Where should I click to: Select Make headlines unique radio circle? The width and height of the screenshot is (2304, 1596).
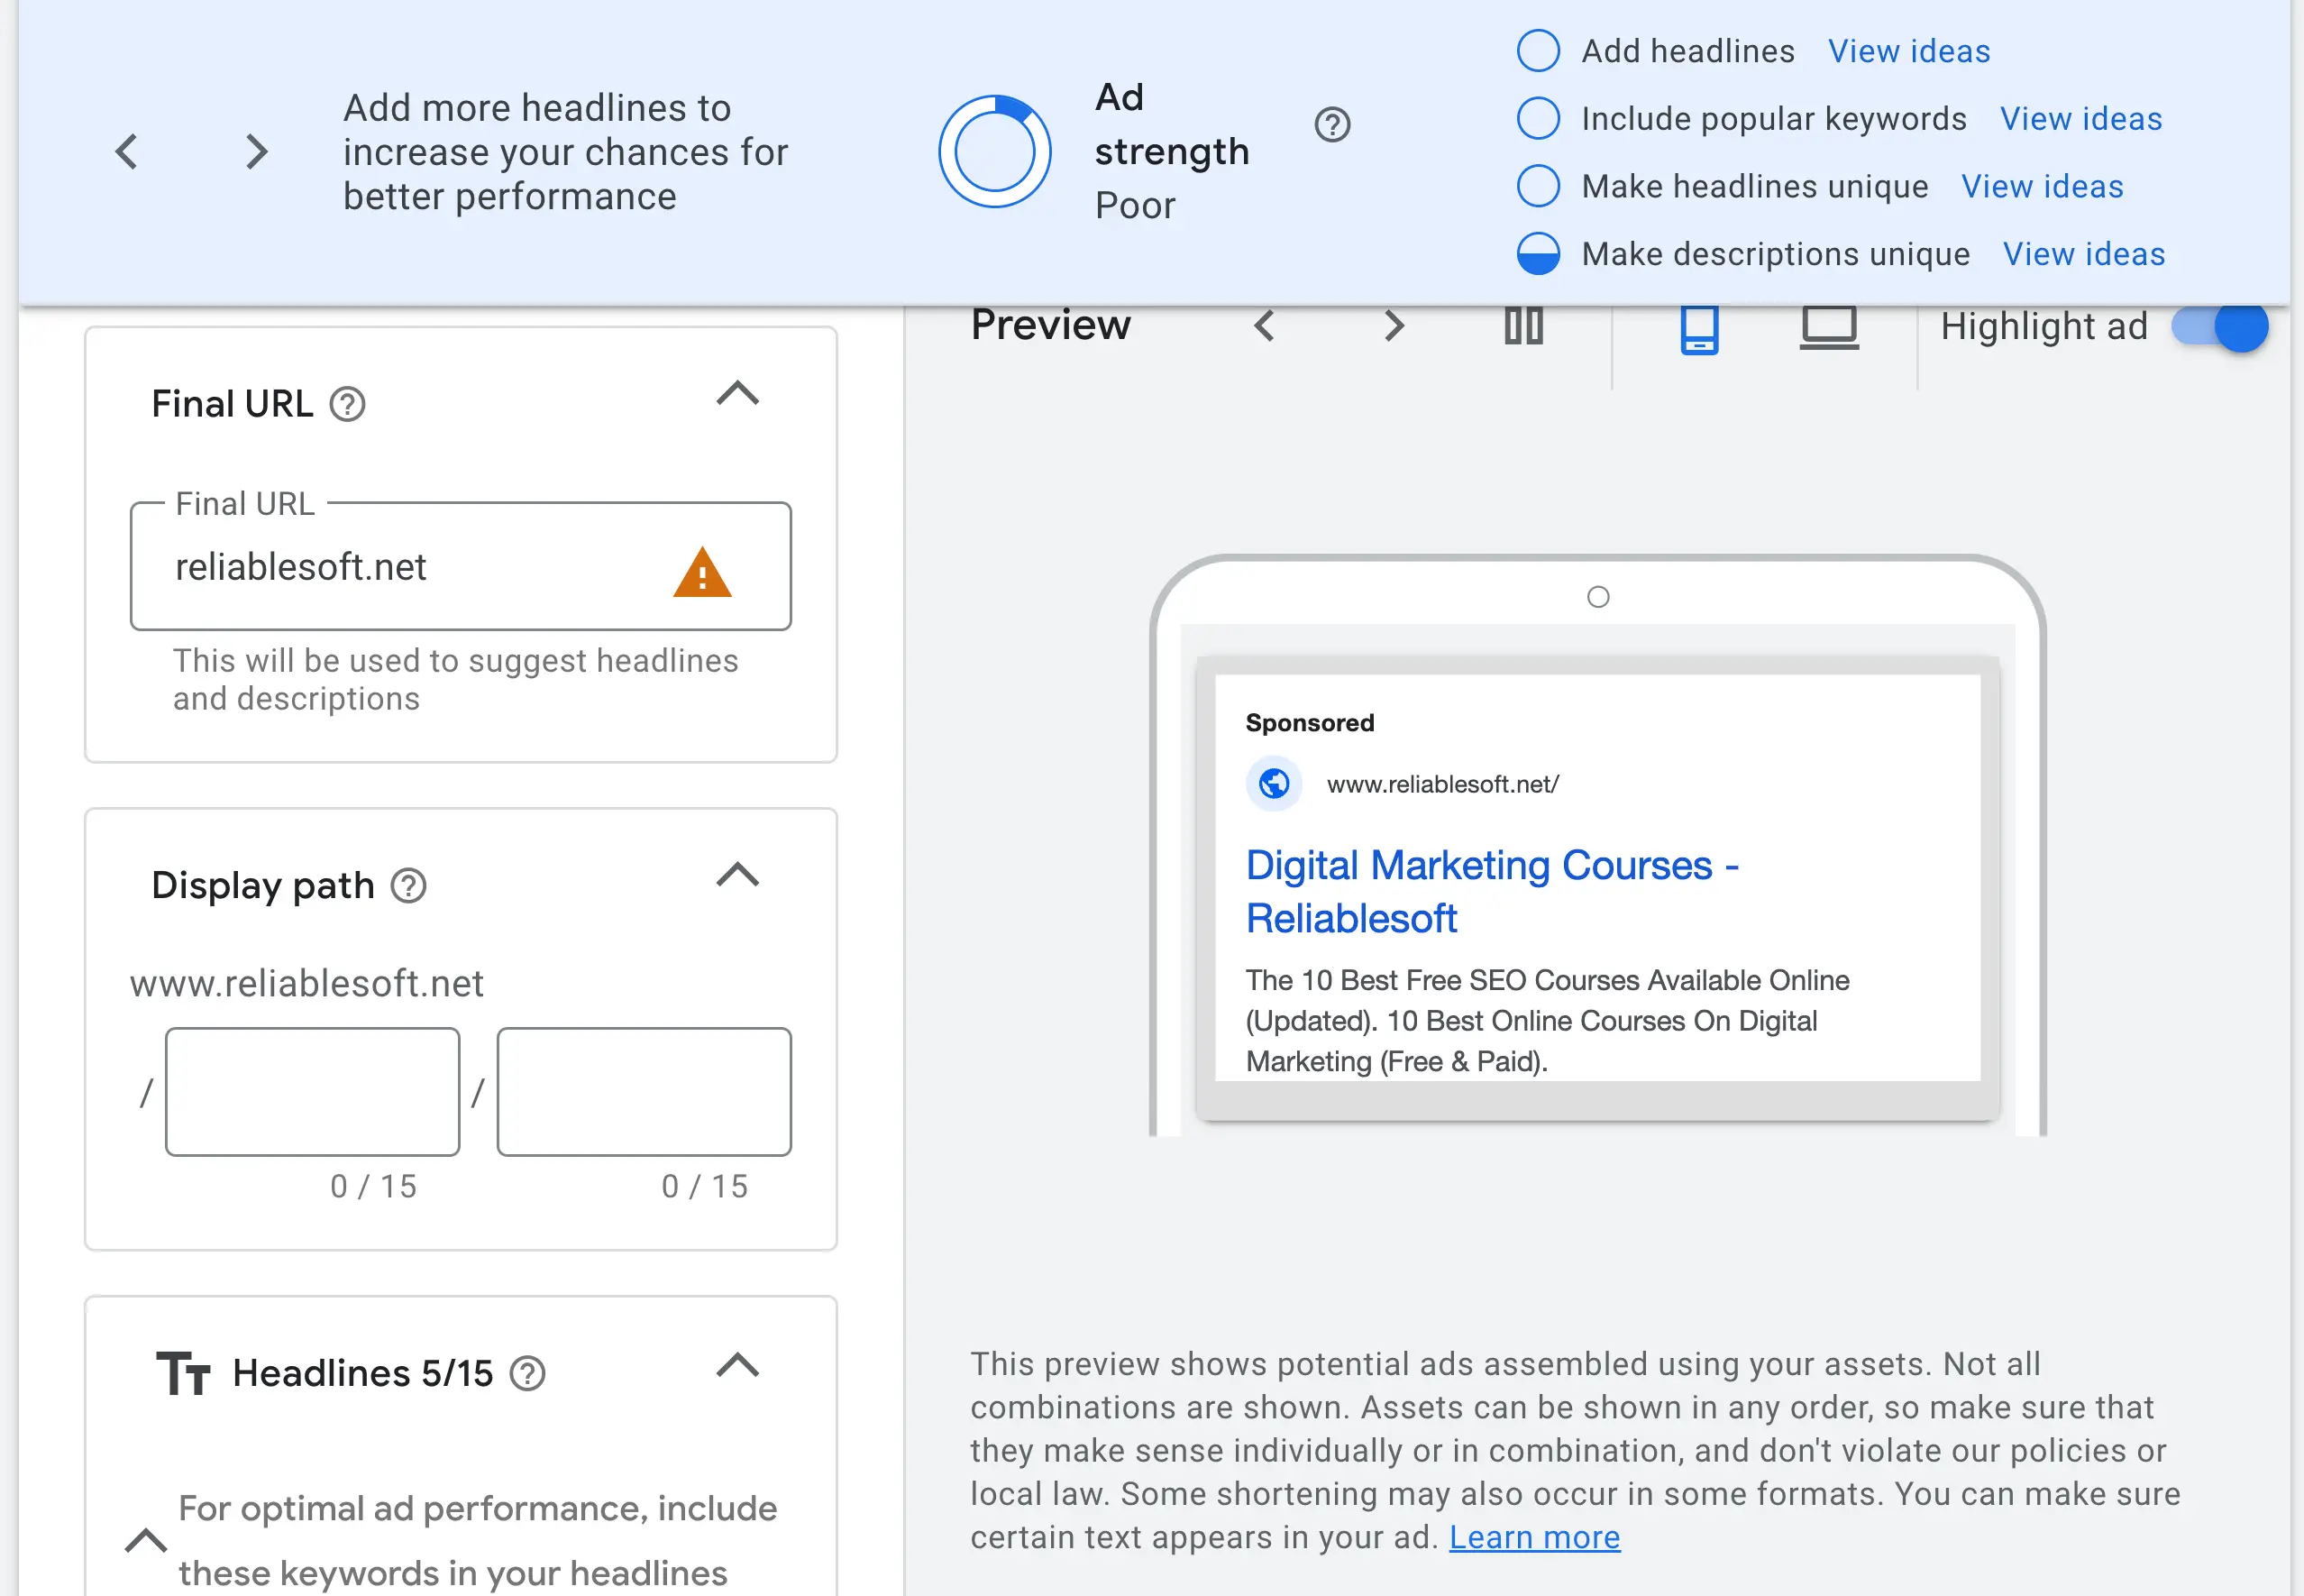click(1537, 186)
